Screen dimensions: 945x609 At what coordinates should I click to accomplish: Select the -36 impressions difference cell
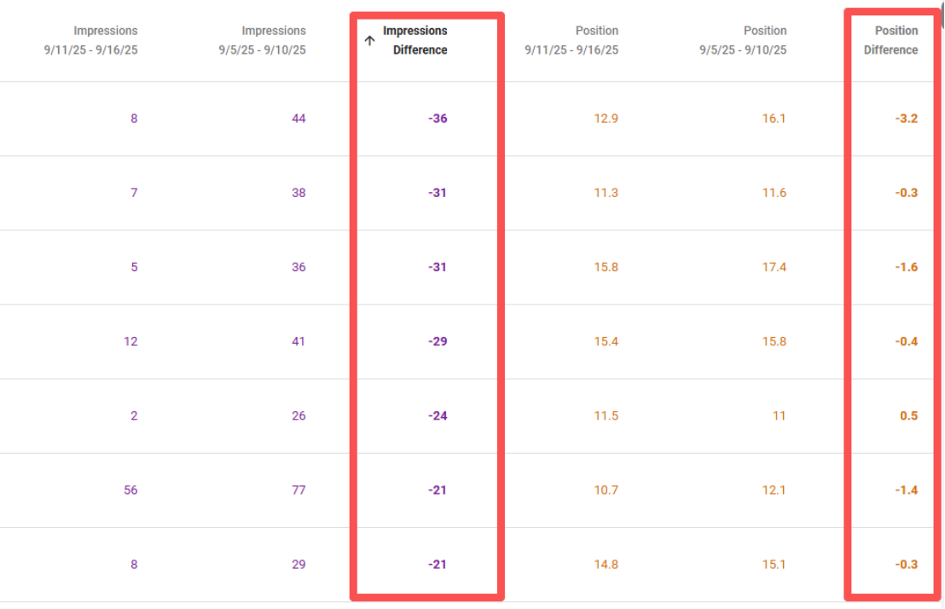[x=438, y=119]
